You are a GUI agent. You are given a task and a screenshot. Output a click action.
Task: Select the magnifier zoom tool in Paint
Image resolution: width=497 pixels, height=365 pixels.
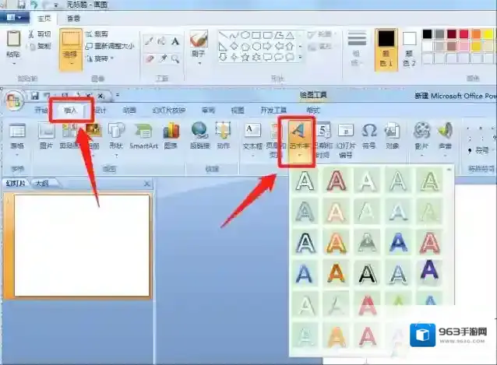[x=175, y=58]
